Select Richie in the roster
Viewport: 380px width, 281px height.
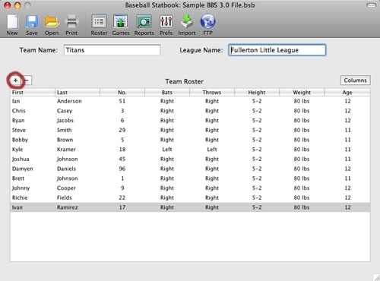(20, 197)
